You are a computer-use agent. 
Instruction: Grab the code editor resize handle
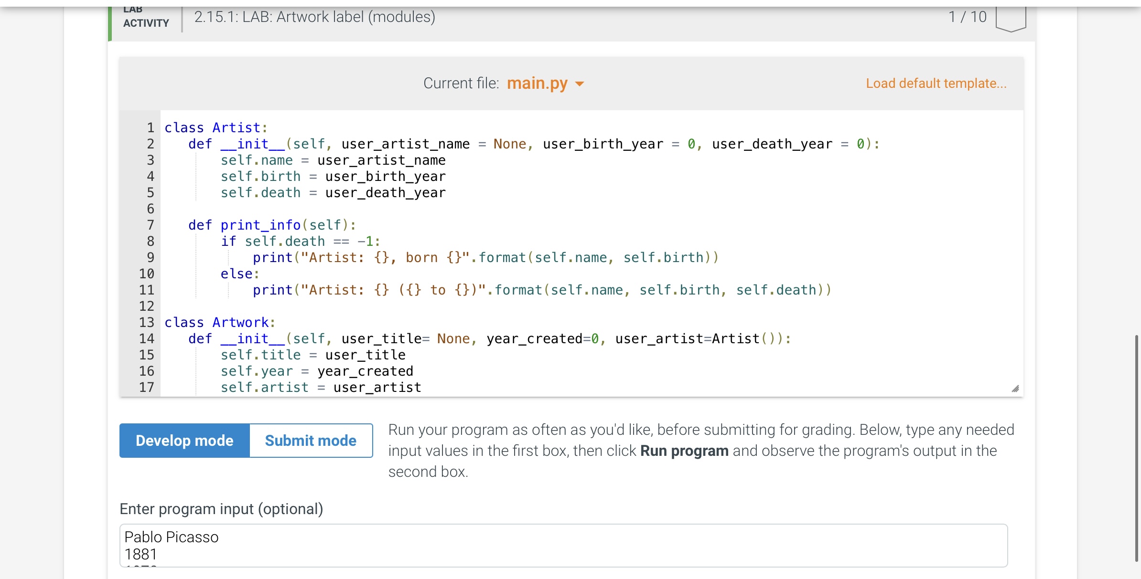[1015, 389]
